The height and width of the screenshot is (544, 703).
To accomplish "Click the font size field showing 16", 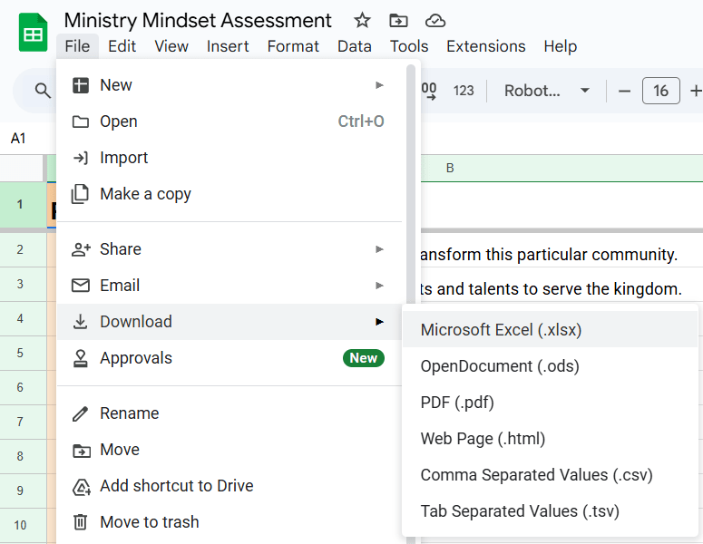I will pyautogui.click(x=660, y=91).
